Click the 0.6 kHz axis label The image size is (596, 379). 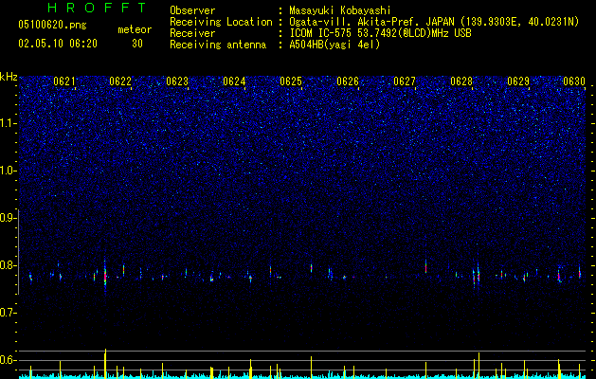[8, 360]
